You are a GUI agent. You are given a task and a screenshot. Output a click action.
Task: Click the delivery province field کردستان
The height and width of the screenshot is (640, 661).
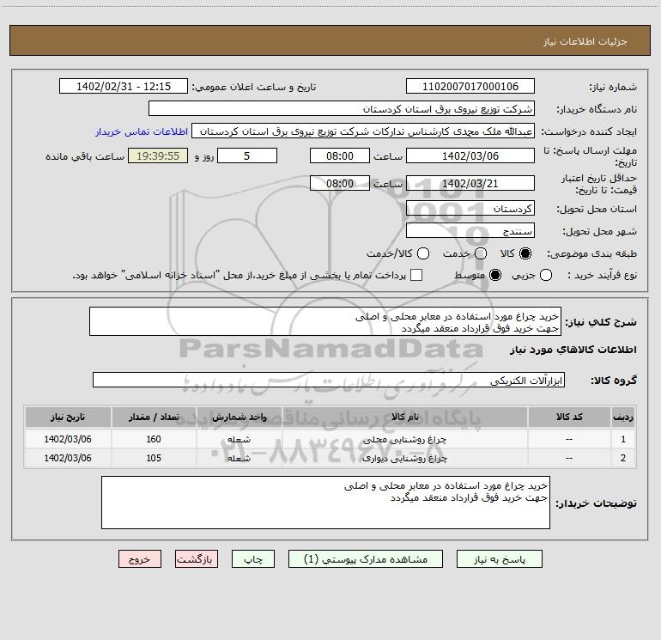(470, 208)
